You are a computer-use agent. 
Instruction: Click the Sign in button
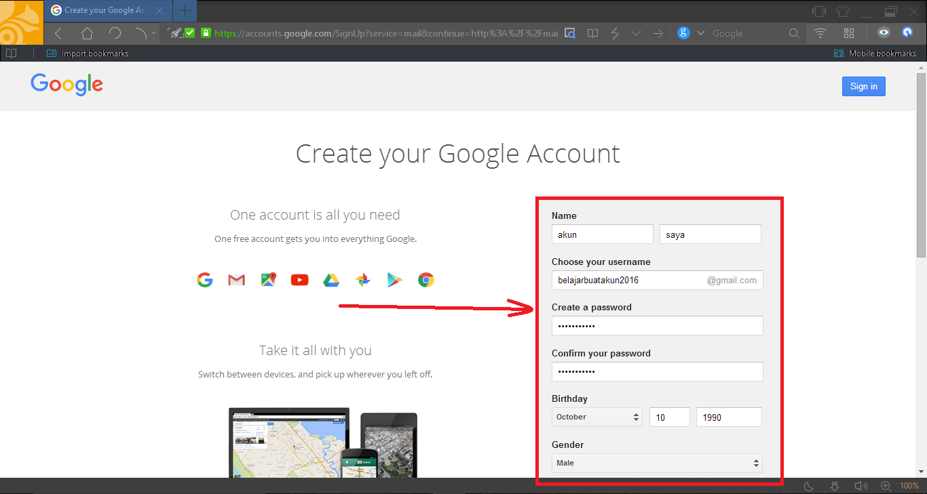(863, 86)
